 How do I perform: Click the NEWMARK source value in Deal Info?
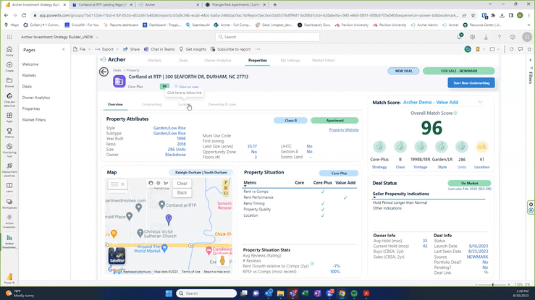point(477,257)
